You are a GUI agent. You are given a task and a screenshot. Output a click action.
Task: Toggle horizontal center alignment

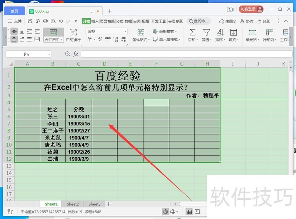14,39
